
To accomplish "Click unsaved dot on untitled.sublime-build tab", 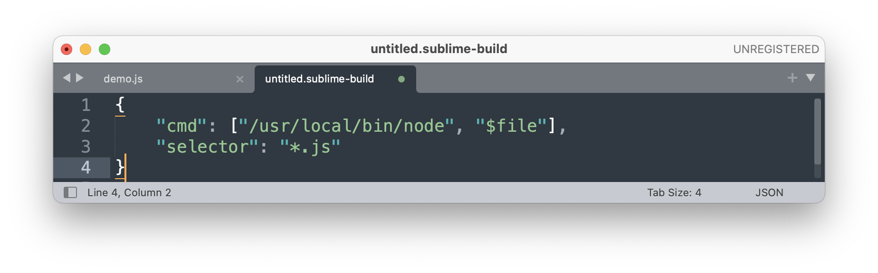I will 401,79.
